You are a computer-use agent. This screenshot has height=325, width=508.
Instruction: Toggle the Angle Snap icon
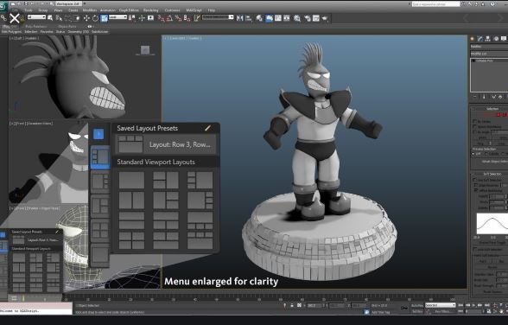169,18
